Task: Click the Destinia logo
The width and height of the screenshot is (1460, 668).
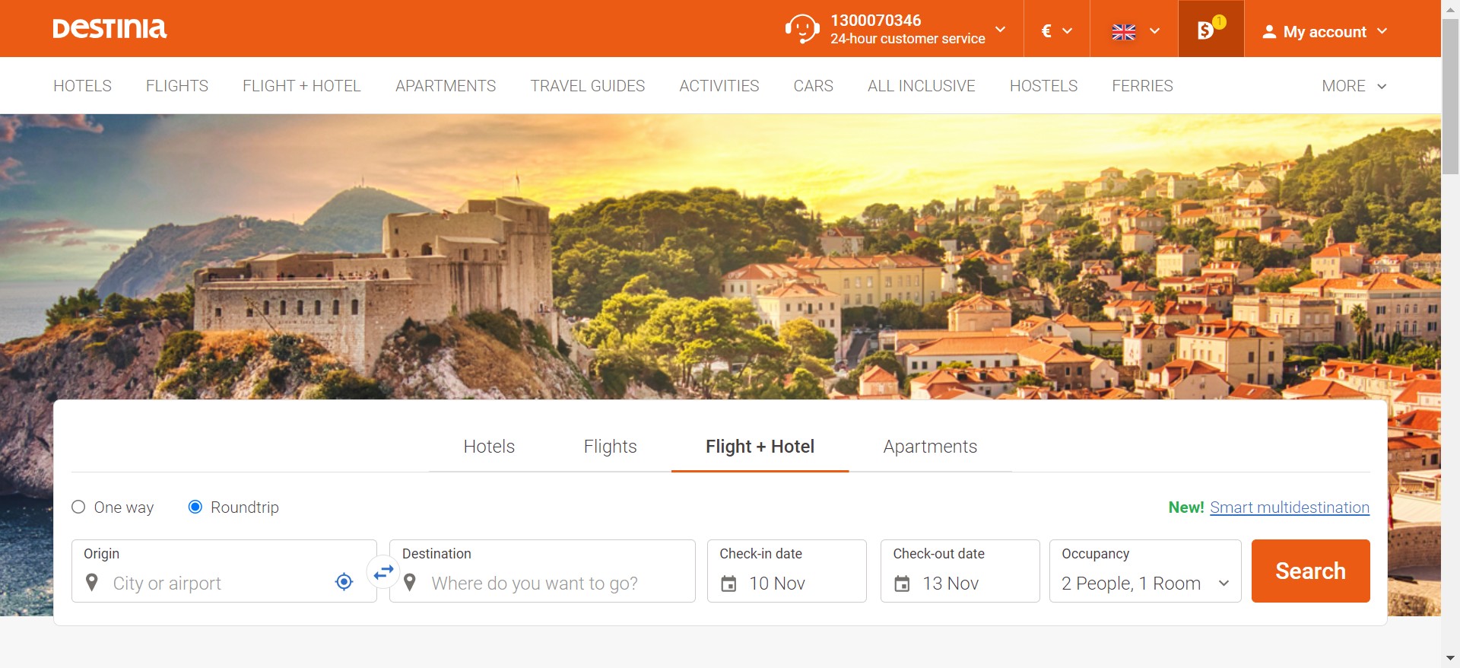Action: tap(109, 29)
